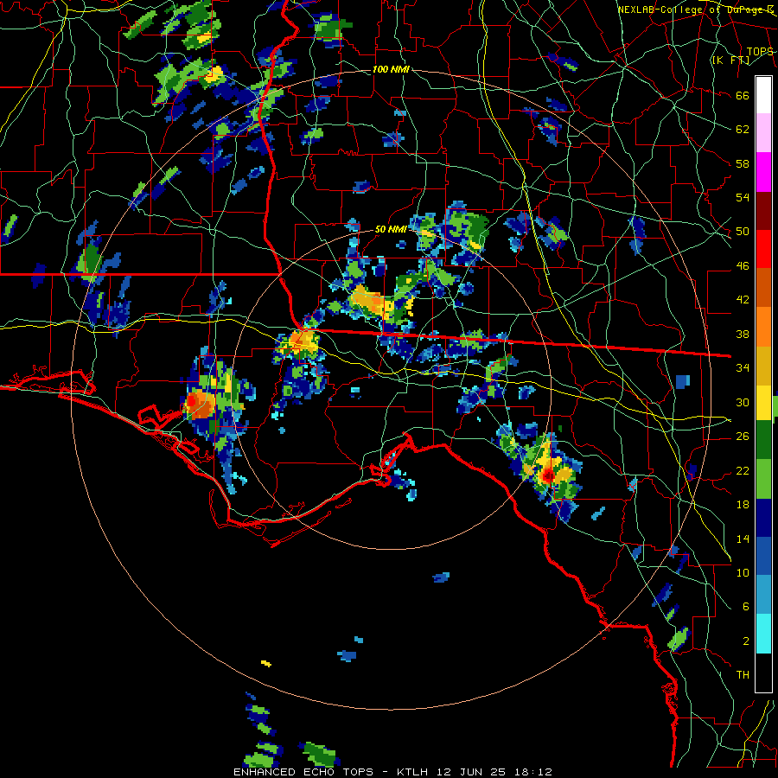Click the NEXLAB-College of DuPage credit text
778x778 pixels.
(696, 10)
